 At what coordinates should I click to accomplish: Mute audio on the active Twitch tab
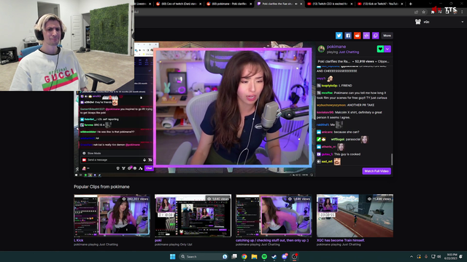tap(296, 4)
